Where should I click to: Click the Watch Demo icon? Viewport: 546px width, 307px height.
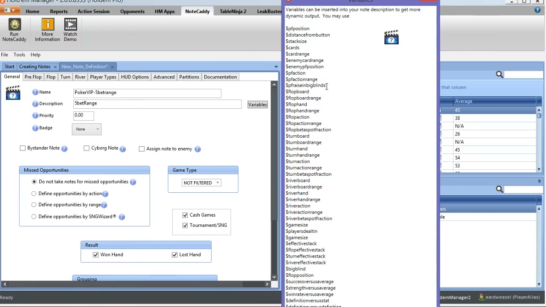[70, 26]
